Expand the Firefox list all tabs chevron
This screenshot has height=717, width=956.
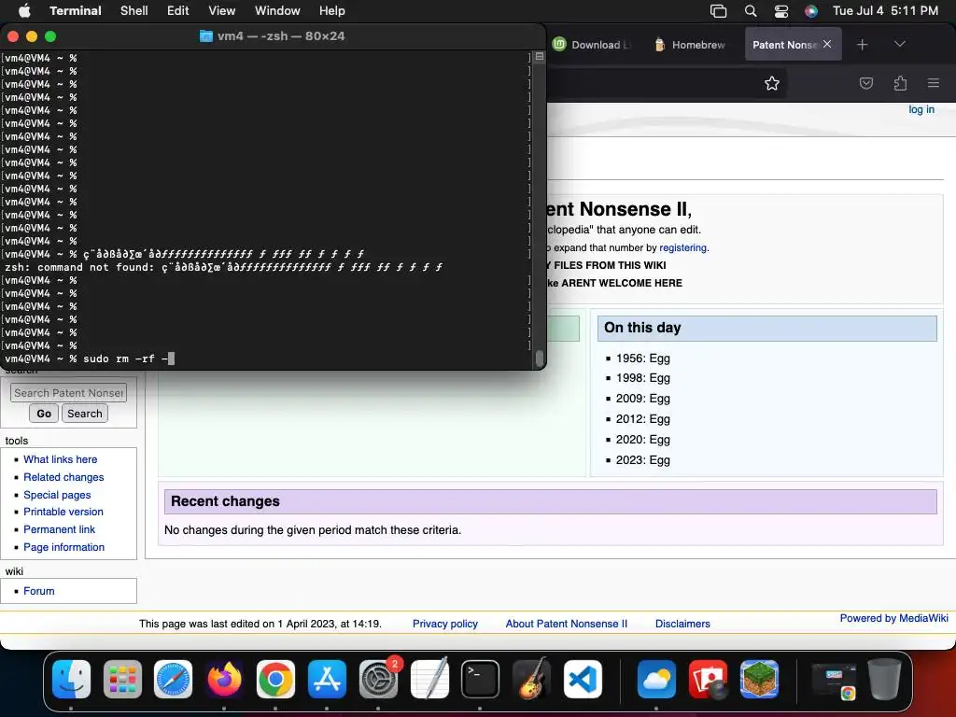(899, 44)
